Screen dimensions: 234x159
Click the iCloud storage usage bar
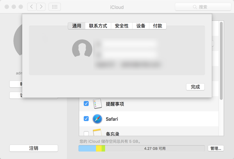point(142,148)
